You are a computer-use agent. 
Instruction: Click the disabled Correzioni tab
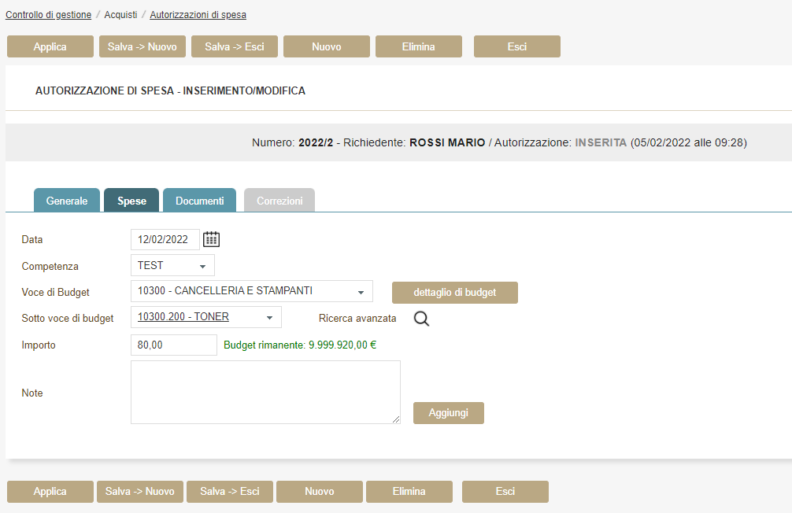point(279,201)
